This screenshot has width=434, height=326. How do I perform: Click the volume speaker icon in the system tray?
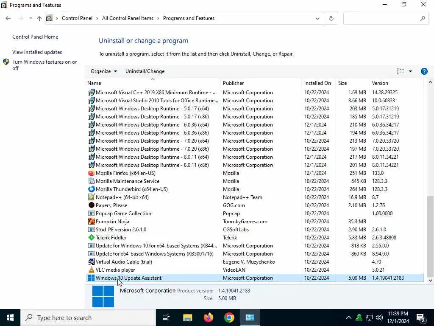(x=379, y=318)
